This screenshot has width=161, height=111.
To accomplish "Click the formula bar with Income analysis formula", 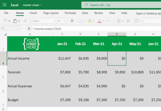I will tap(97, 29).
